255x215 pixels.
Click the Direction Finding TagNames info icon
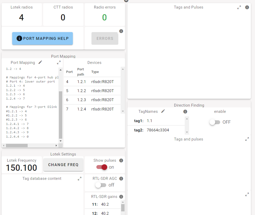185,112
